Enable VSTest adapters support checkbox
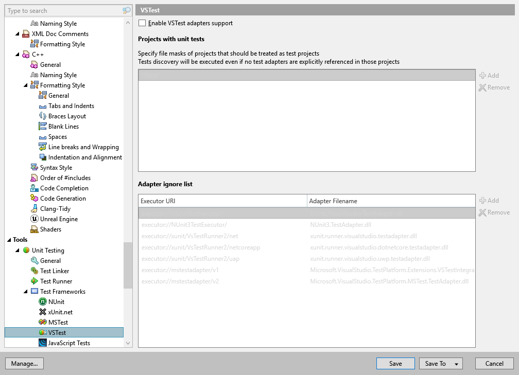Image resolution: width=519 pixels, height=375 pixels. pyautogui.click(x=142, y=23)
